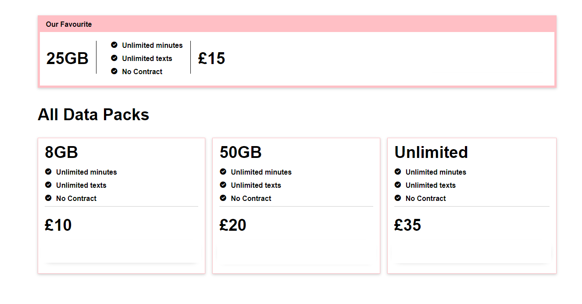
Task: Click the No Contract check icon in 8GB card
Action: click(48, 198)
